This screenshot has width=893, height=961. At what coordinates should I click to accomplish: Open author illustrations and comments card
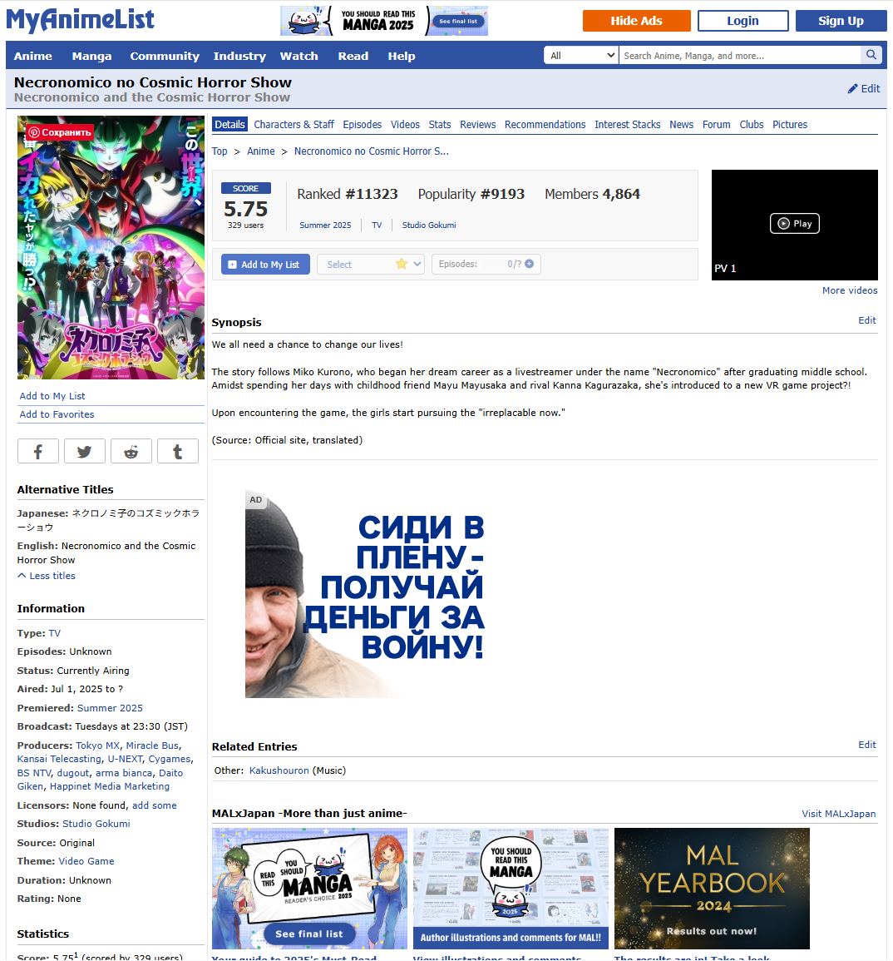pyautogui.click(x=511, y=888)
